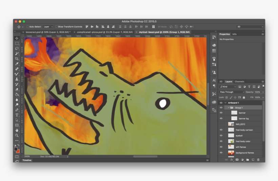This screenshot has width=278, height=181.
Task: Hide the eyeball layer
Action: [221, 136]
